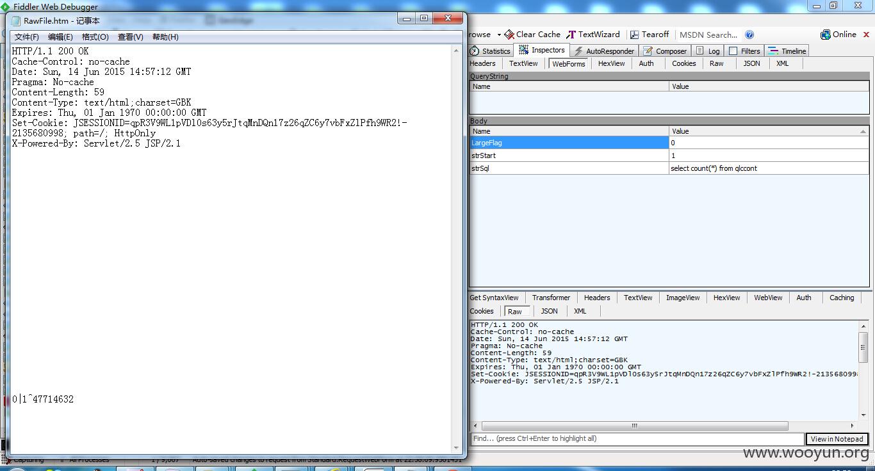This screenshot has height=471, width=875.
Task: Click the Body table Name column header
Action: pyautogui.click(x=569, y=131)
